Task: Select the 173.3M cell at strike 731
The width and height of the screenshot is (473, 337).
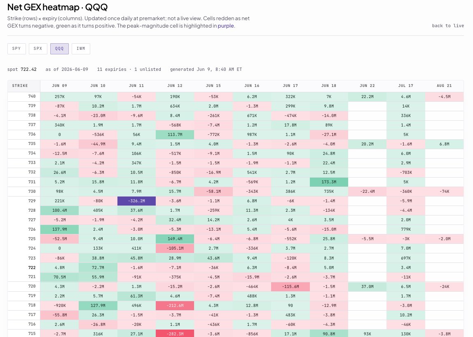Action: pyautogui.click(x=329, y=182)
